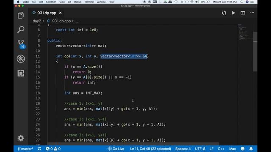Open the Terminal menu
The width and height of the screenshot is (271, 152).
tap(89, 2)
